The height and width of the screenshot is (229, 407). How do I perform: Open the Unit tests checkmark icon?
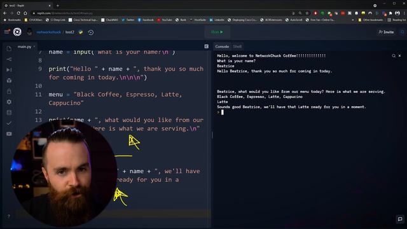point(9,123)
